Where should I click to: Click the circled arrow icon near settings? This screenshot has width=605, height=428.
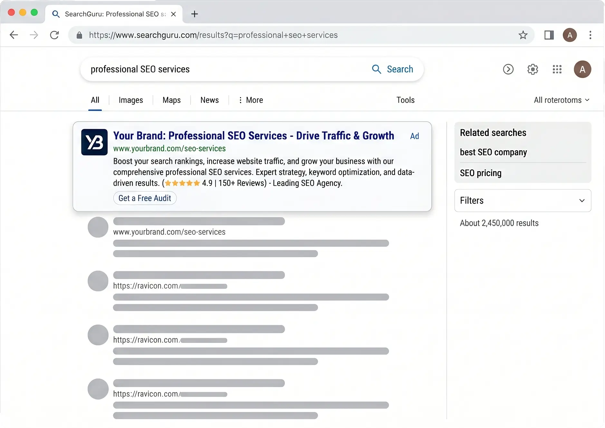click(x=508, y=69)
